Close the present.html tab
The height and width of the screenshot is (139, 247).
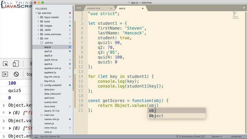(111, 8)
